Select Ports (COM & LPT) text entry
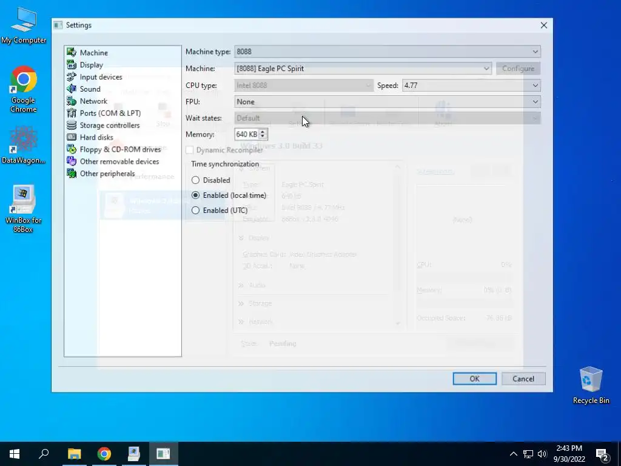 coord(110,113)
